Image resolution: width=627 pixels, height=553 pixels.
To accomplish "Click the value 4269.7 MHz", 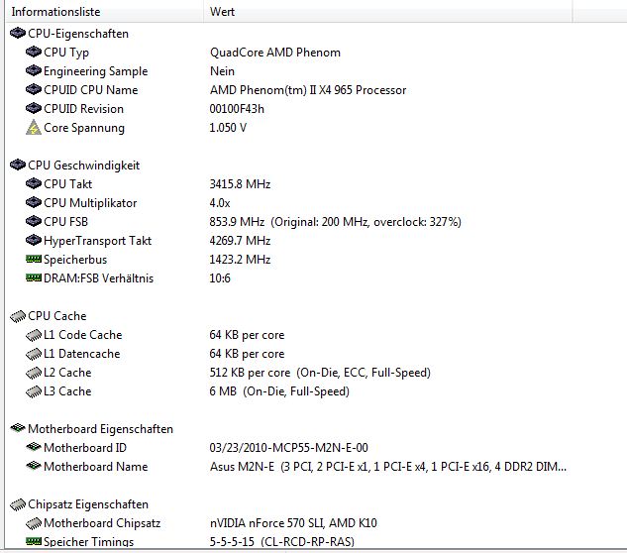I will coord(240,241).
